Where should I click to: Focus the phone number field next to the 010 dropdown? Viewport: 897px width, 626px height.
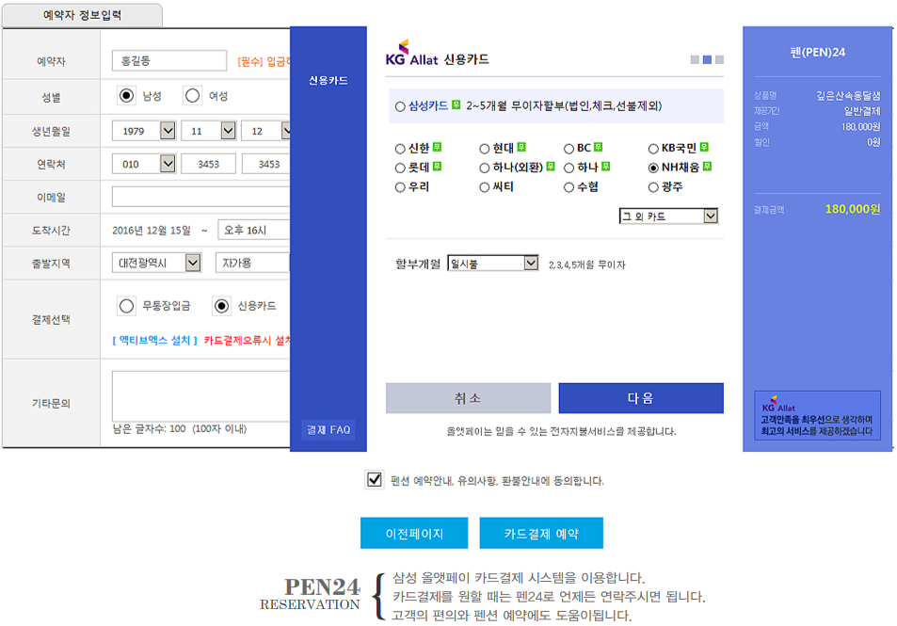[208, 164]
